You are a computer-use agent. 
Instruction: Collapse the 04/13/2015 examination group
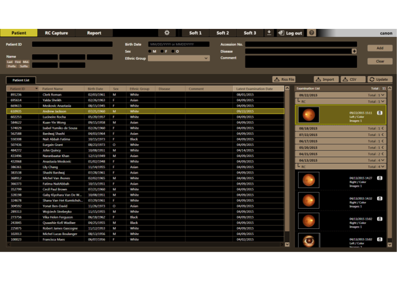click(383, 160)
